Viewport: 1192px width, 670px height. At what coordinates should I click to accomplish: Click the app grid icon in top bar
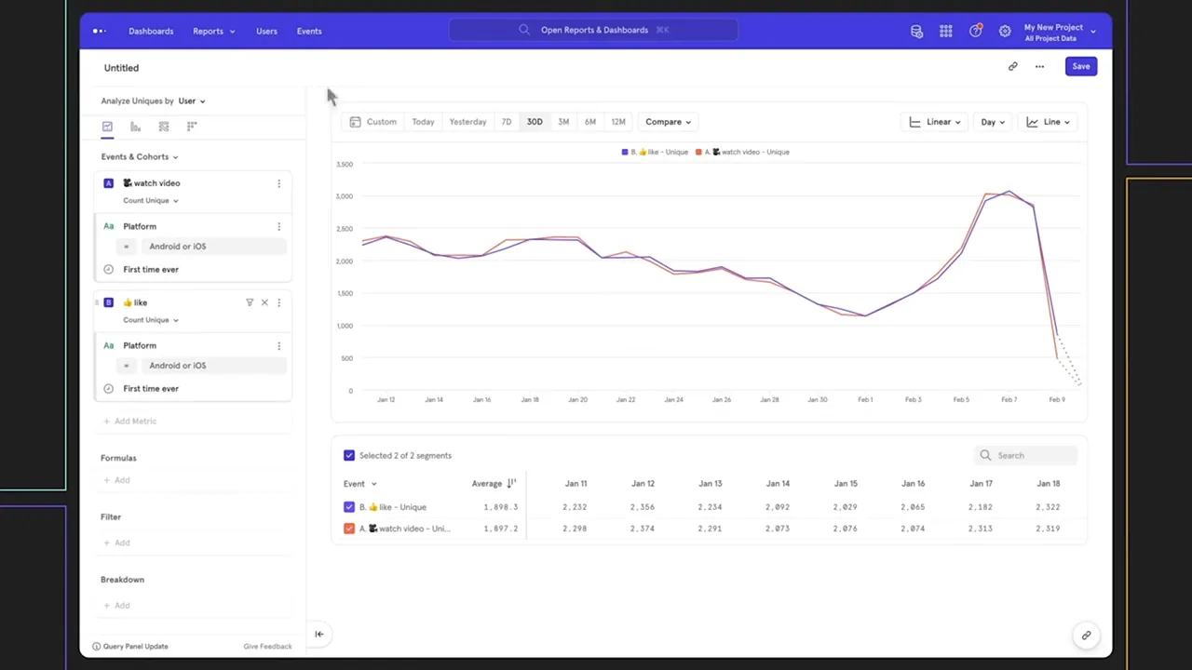click(x=945, y=31)
